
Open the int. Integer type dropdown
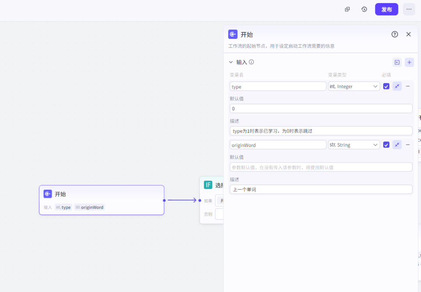coord(354,86)
